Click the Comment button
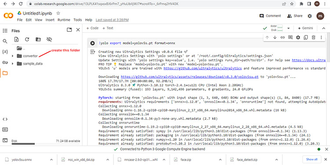This screenshot has width=330, height=165. [270, 16]
